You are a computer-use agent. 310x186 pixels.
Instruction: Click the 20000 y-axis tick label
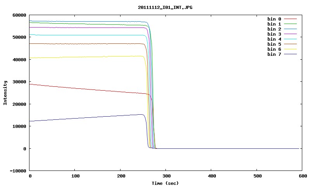(19, 104)
